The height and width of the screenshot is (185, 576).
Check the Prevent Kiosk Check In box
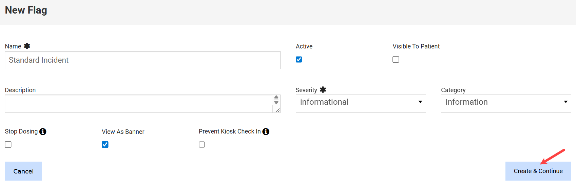tap(202, 145)
